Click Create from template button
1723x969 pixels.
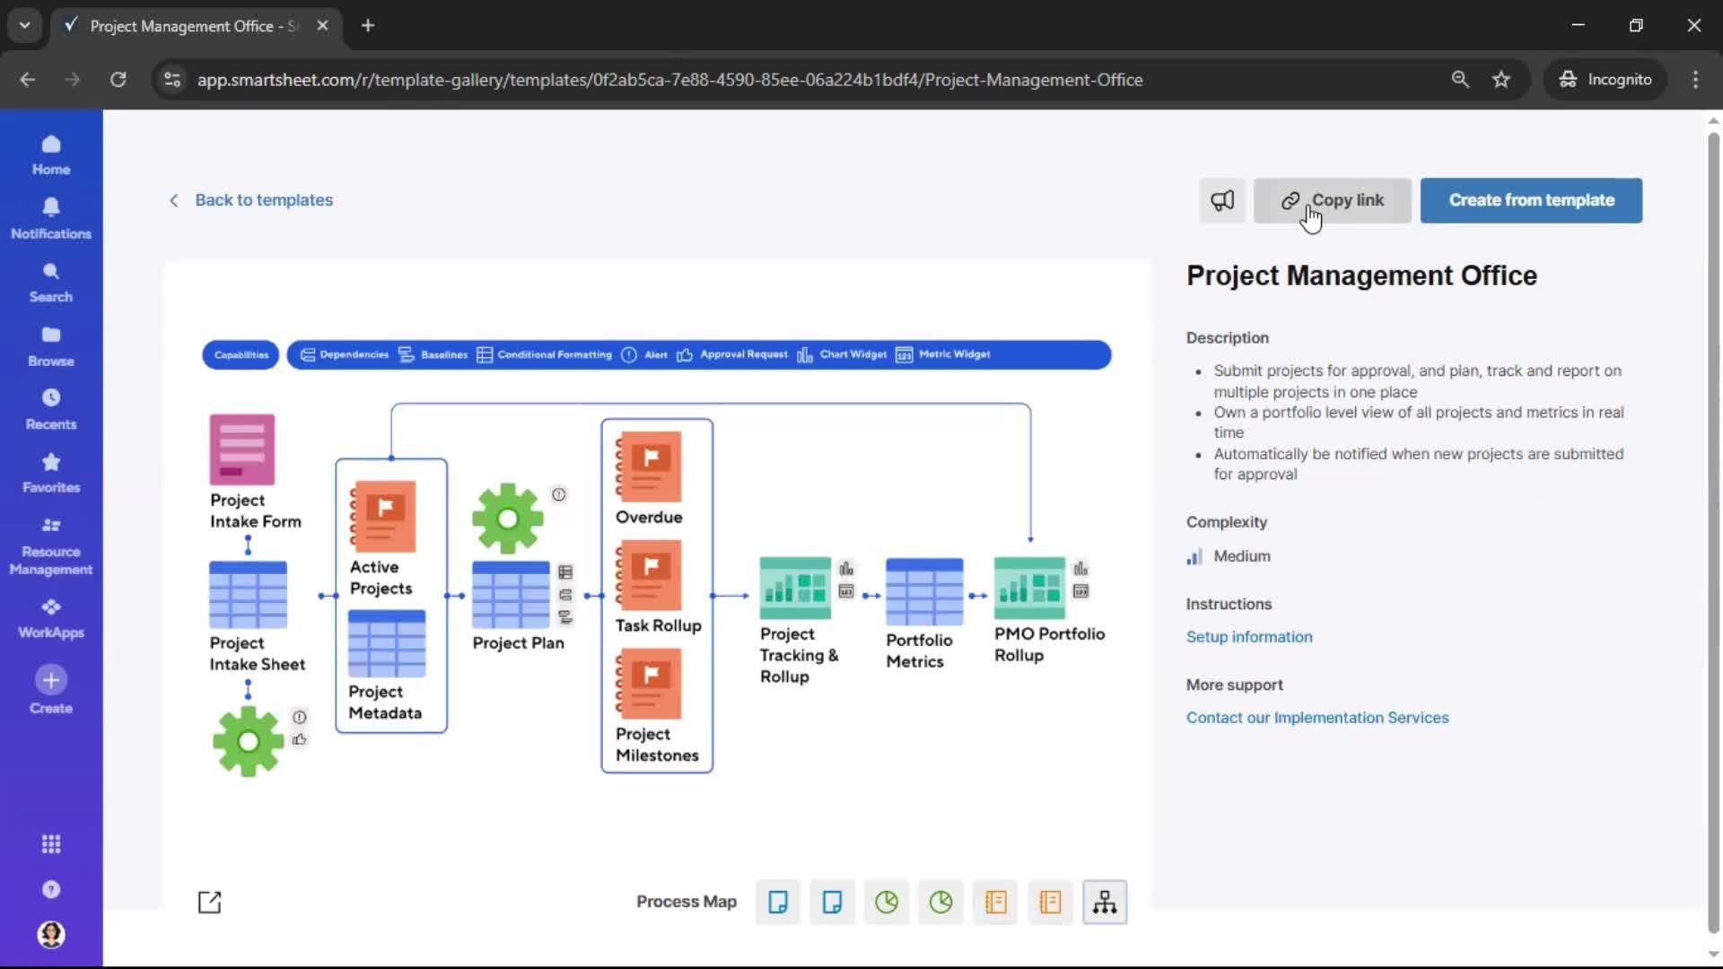(1531, 200)
